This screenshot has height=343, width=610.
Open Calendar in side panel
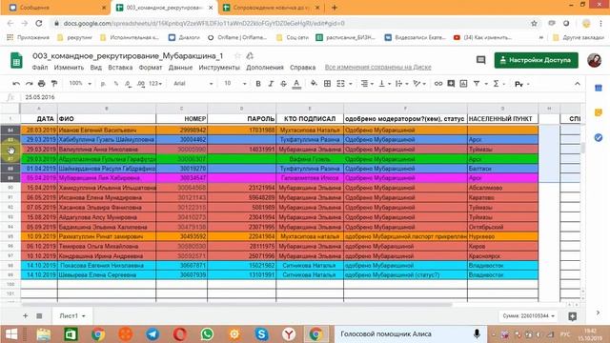point(599,89)
